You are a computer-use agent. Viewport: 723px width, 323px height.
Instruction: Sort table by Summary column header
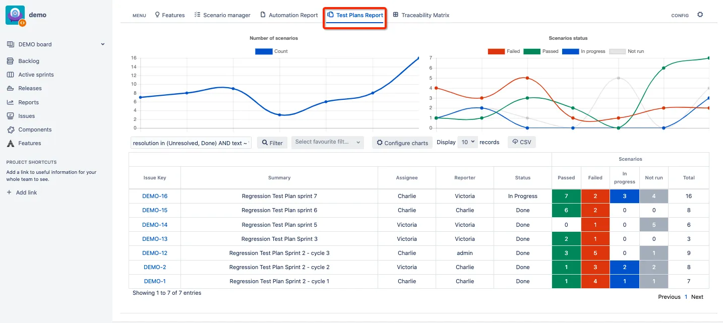pyautogui.click(x=279, y=177)
